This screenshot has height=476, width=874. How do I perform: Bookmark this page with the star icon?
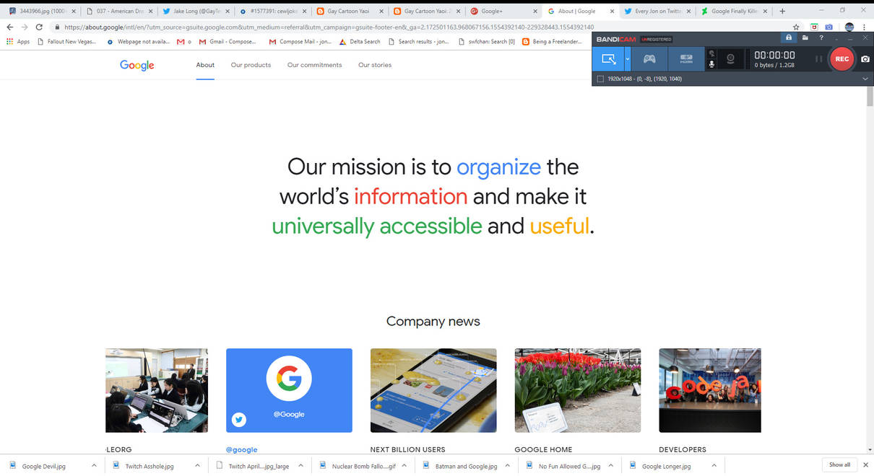point(796,27)
